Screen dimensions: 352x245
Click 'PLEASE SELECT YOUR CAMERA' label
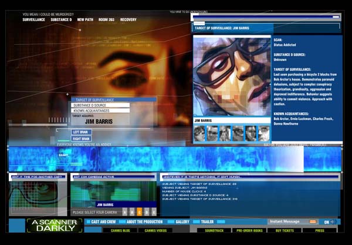(x=94, y=212)
